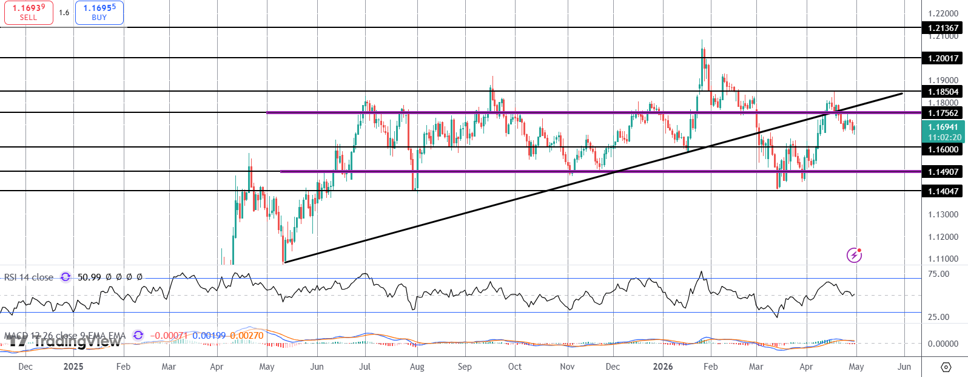Click the spread value 1.6
The height and width of the screenshot is (377, 968).
coord(64,13)
